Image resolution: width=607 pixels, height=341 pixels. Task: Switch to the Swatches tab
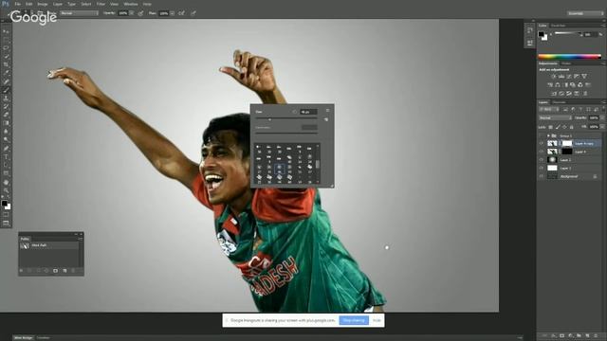[559, 26]
